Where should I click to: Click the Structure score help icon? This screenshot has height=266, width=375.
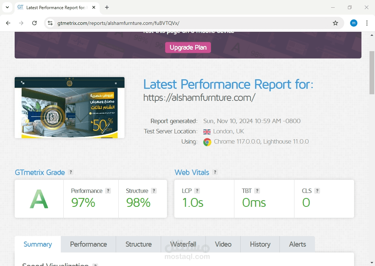coord(154,191)
